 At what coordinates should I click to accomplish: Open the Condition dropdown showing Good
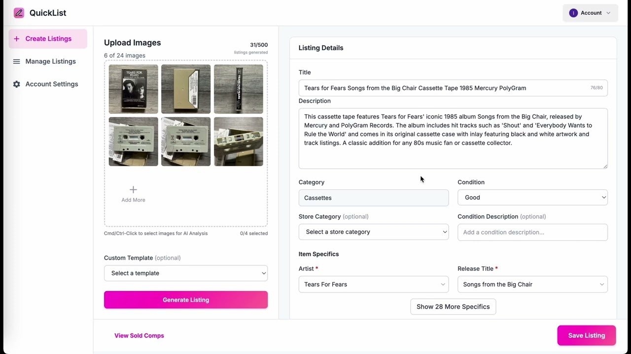[x=532, y=197]
